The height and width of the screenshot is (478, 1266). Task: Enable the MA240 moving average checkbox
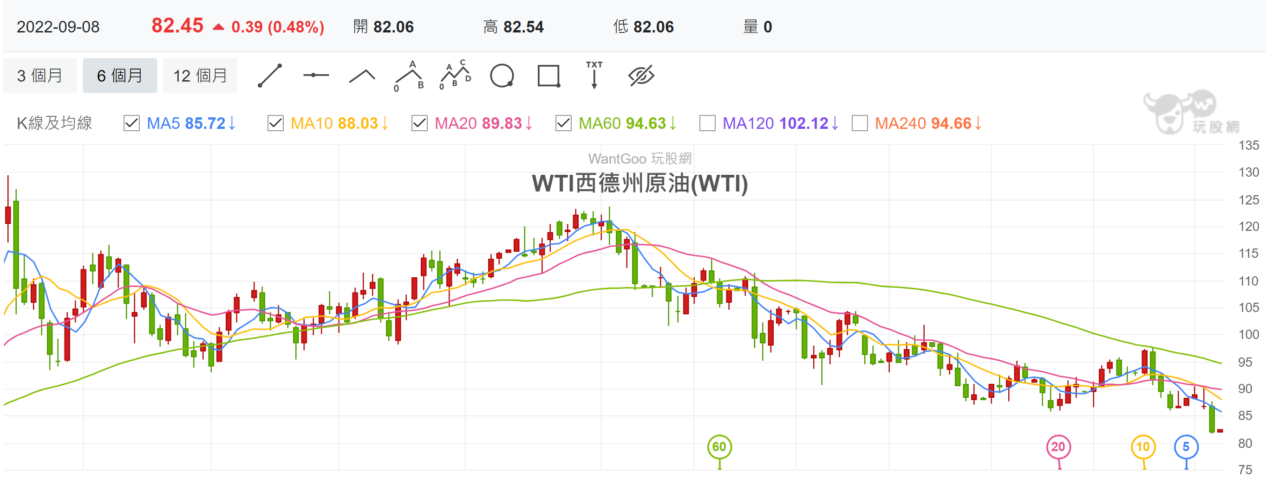click(860, 123)
